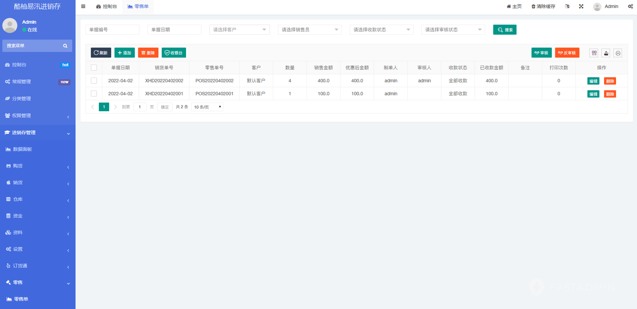This screenshot has width=637, height=309.
Task: Expand the 权限管理 sidebar menu
Action: 37,116
